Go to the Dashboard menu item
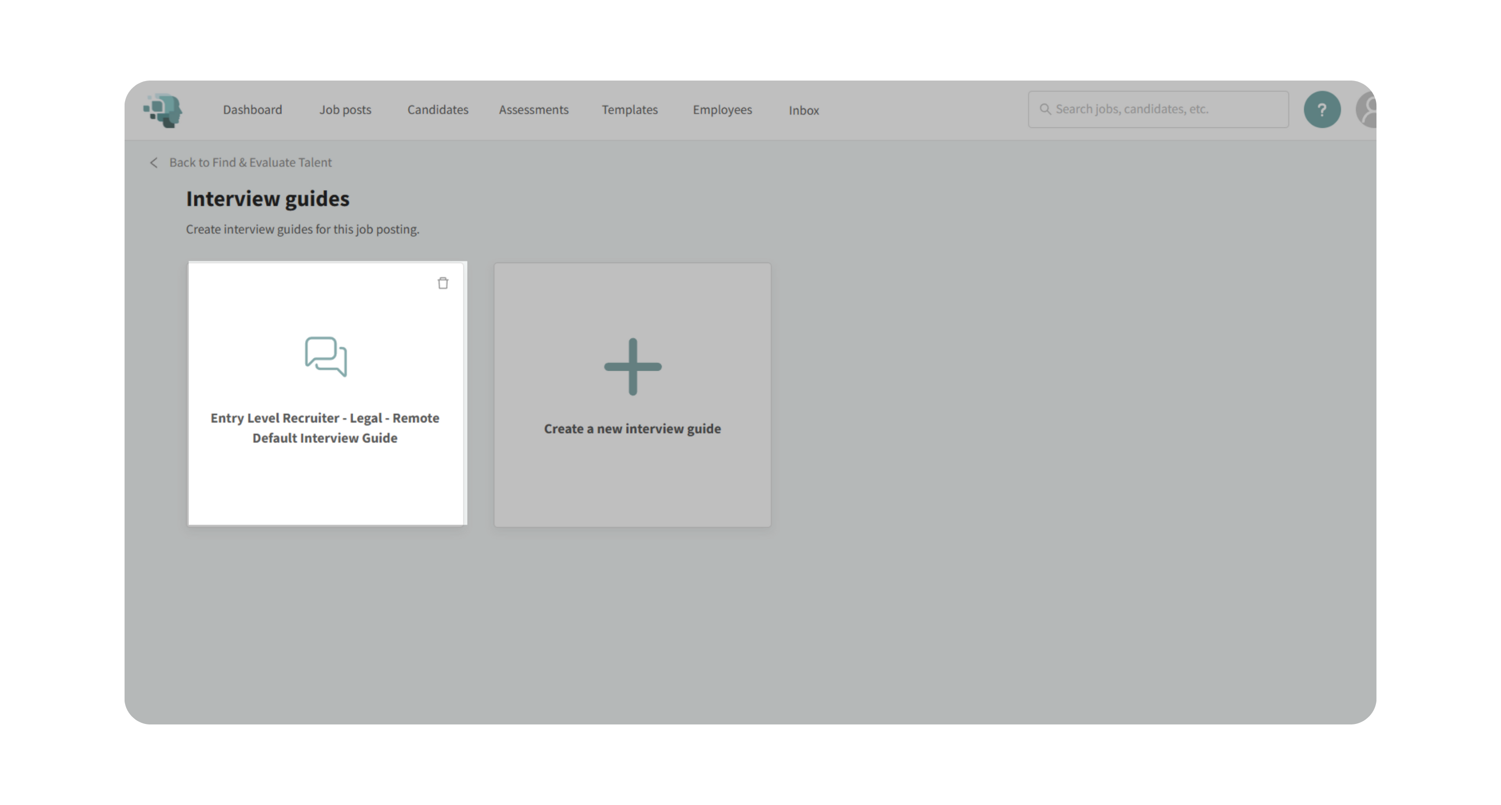 (252, 110)
